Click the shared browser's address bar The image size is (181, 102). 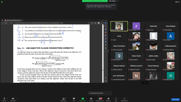[x=49, y=23]
